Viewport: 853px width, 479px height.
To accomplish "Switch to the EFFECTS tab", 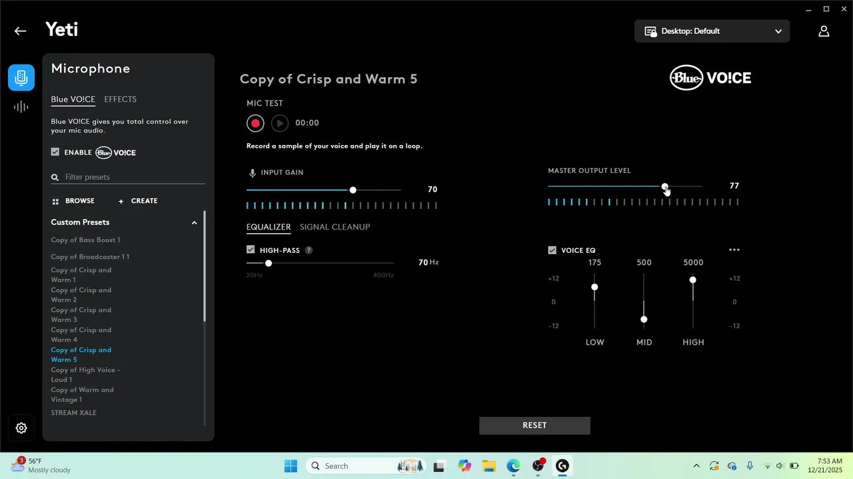I will (x=120, y=100).
